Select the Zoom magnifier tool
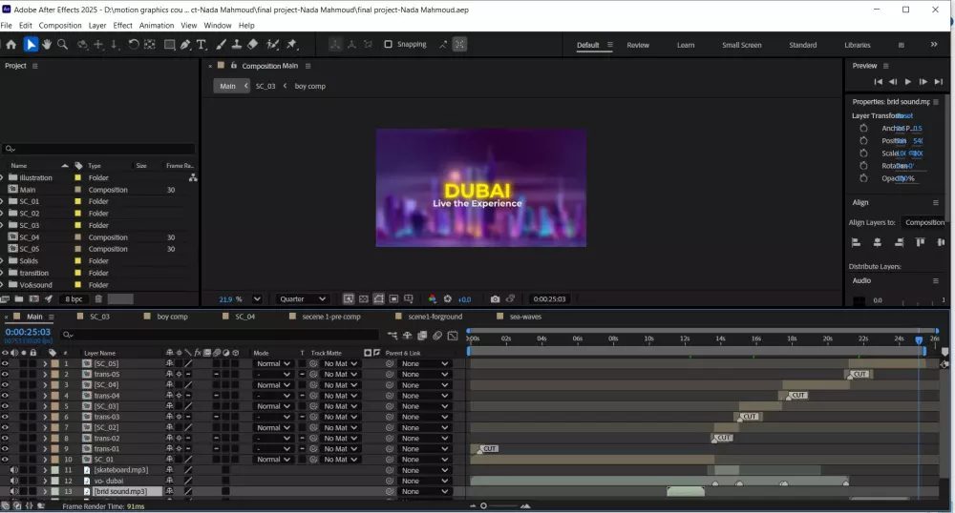Image resolution: width=955 pixels, height=513 pixels. tap(63, 45)
